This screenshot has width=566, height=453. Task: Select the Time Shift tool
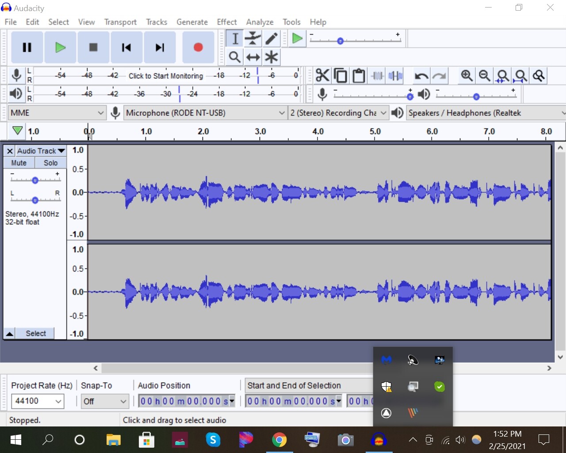[x=253, y=57]
